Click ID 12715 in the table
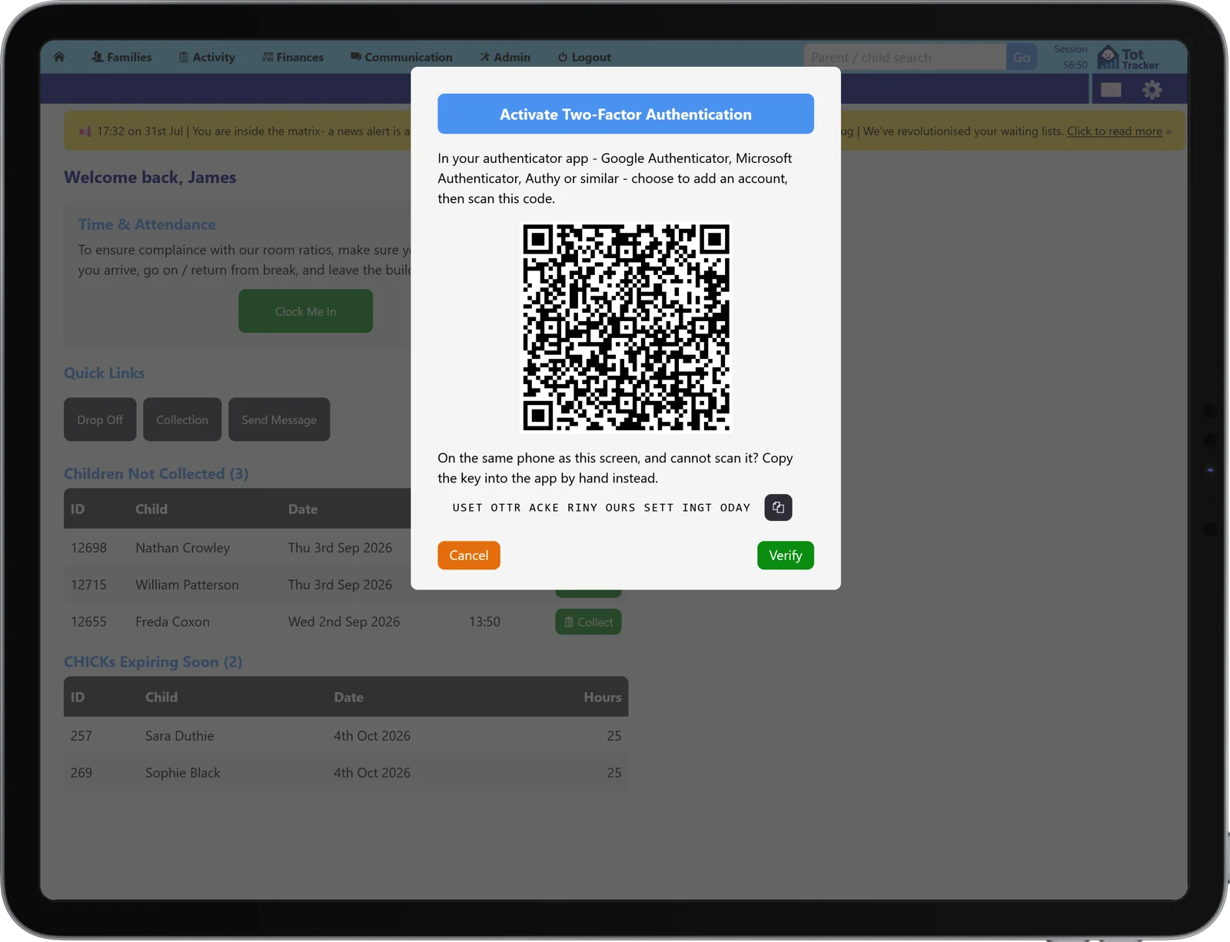This screenshot has width=1230, height=942. tap(88, 585)
